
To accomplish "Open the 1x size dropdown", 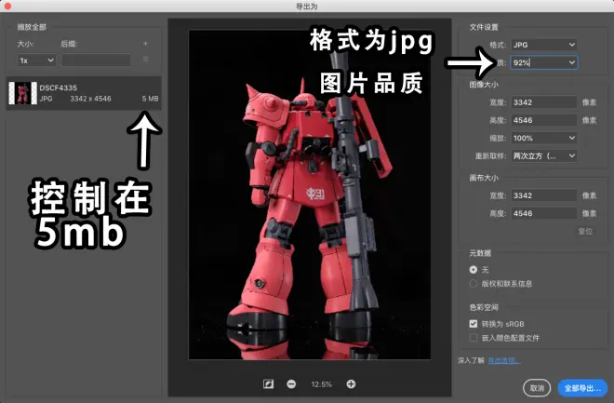I will pos(36,60).
